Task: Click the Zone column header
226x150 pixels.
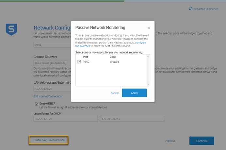Action: (113, 57)
